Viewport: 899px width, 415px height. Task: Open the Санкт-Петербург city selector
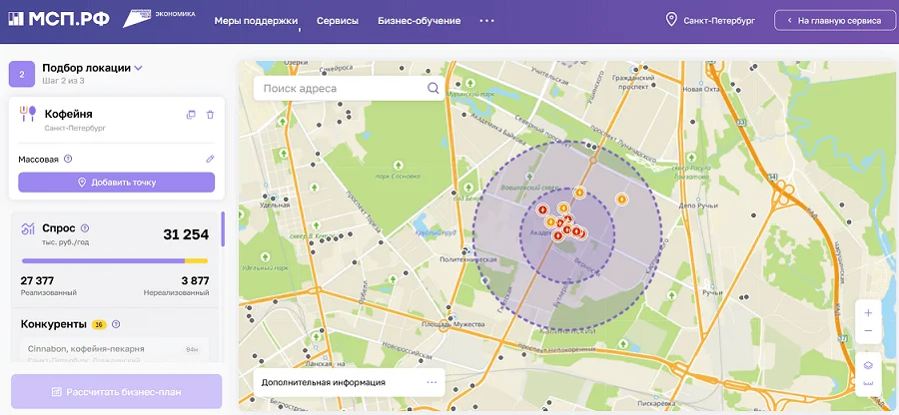click(710, 20)
